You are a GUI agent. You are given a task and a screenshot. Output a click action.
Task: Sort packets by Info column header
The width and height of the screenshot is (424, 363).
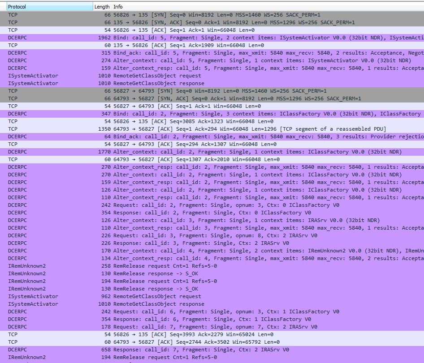point(268,6)
